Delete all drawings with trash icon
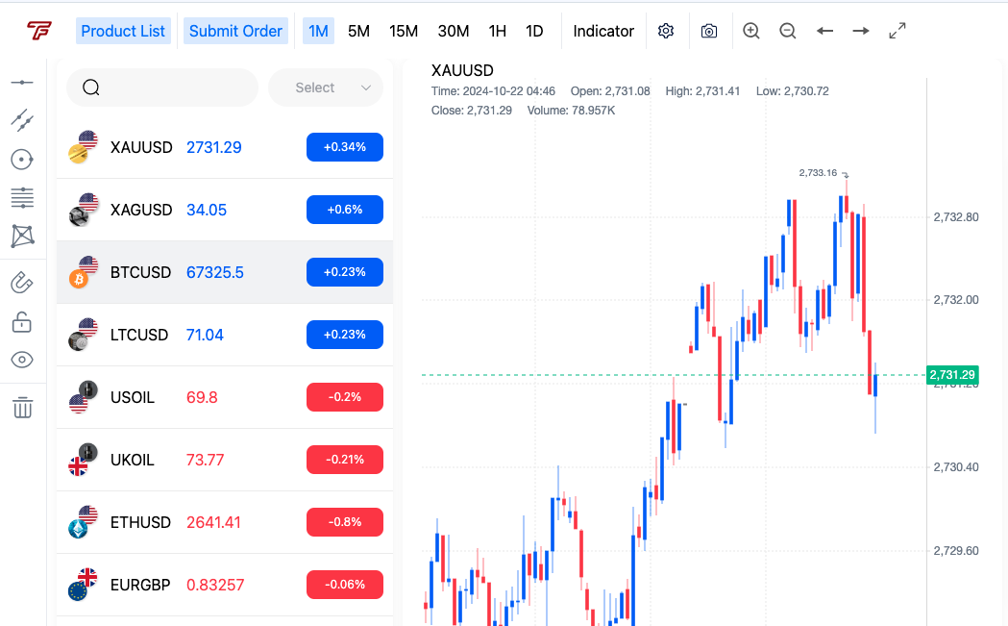The height and width of the screenshot is (626, 1008). (22, 408)
